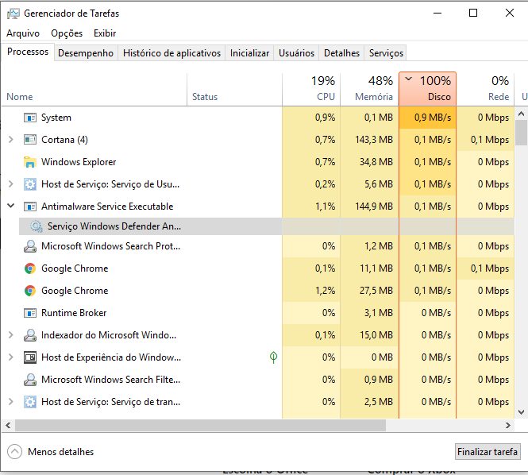Viewport: 528px width, 475px height.
Task: Click the green leaf suspended status icon
Action: coord(273,357)
